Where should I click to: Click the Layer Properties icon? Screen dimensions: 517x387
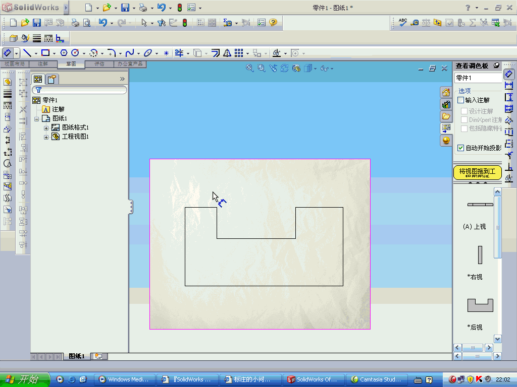point(13,38)
